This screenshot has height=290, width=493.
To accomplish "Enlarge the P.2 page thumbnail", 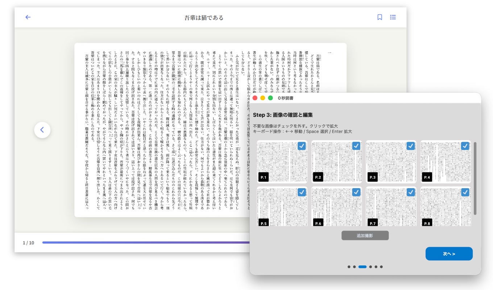I will click(x=336, y=162).
